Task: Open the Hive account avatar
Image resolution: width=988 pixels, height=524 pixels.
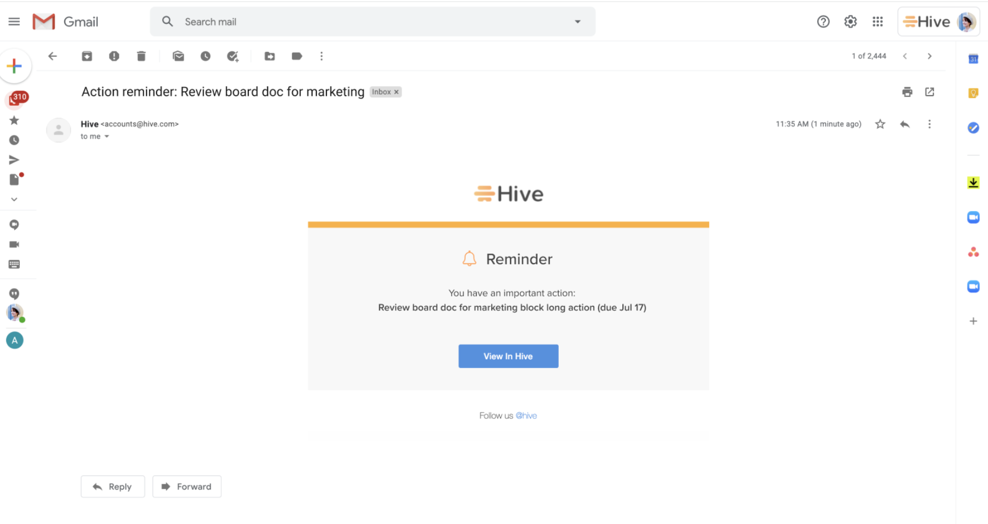Action: [966, 22]
